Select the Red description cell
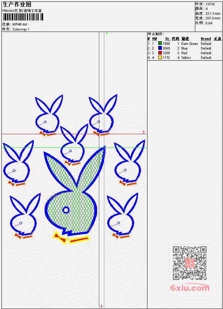The width and height of the screenshot is (223, 309). click(184, 53)
